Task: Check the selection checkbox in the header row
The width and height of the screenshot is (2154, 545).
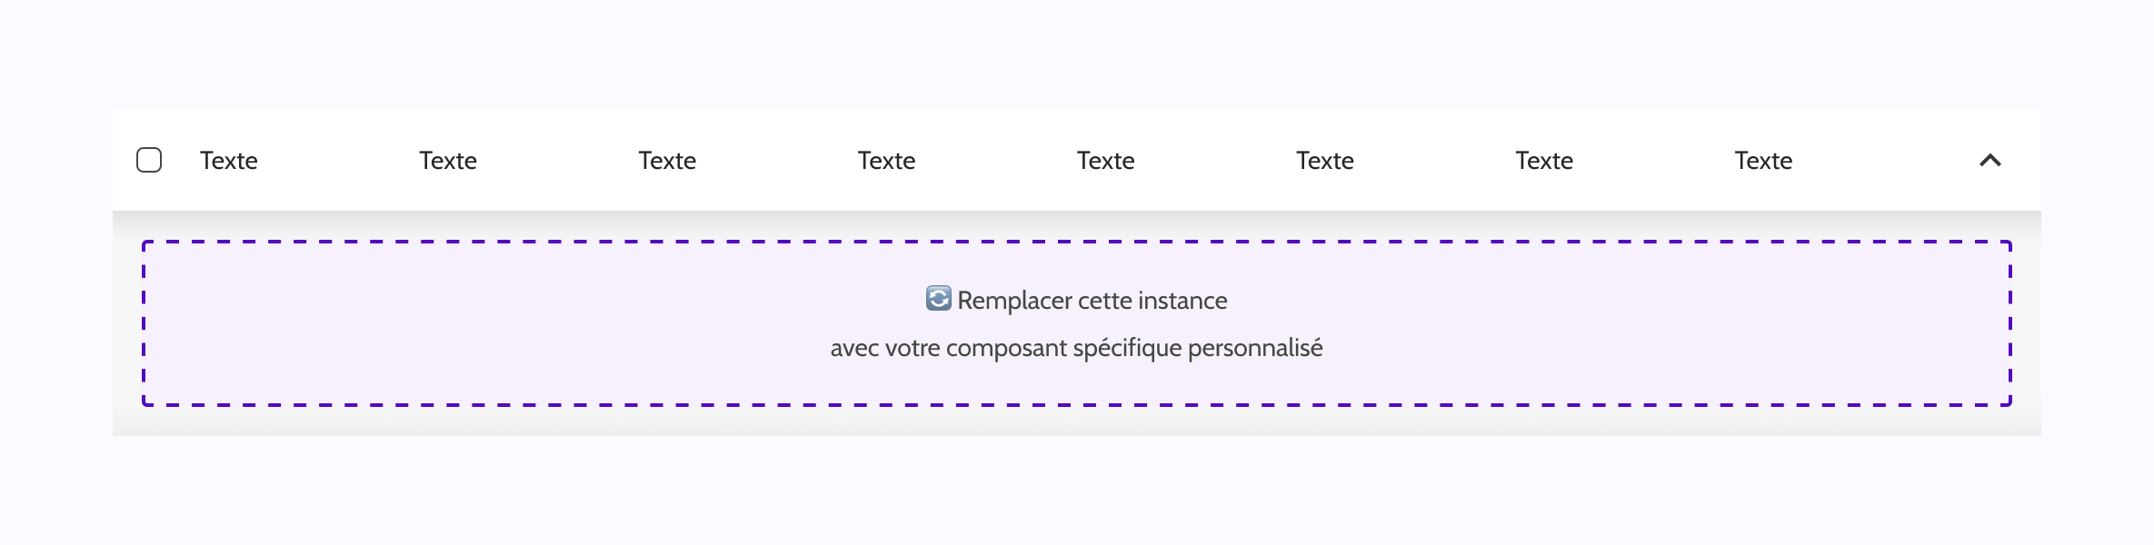Action: click(150, 160)
